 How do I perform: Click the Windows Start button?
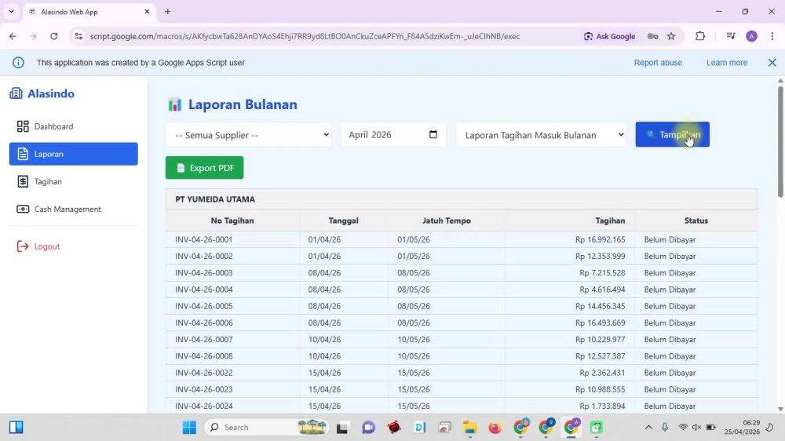click(189, 427)
